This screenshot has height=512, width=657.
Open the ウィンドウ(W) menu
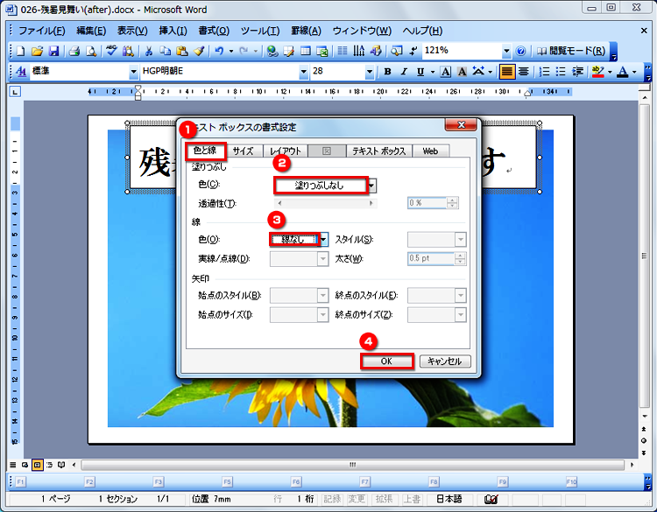click(x=362, y=31)
